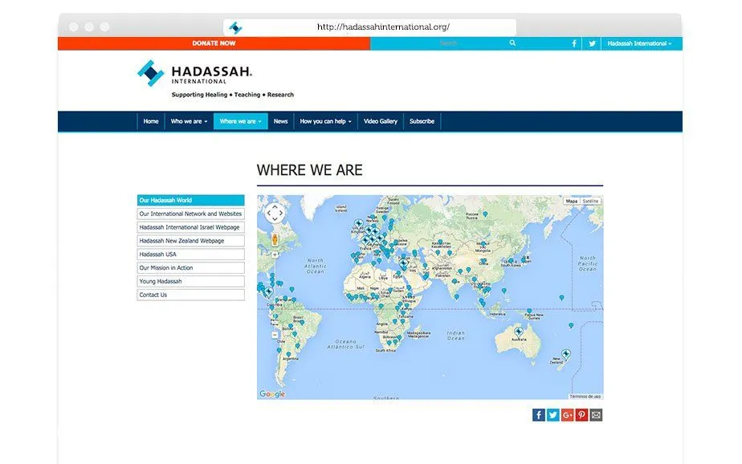Go to the News menu item
Viewport: 742px width, 464px height.
click(x=280, y=121)
